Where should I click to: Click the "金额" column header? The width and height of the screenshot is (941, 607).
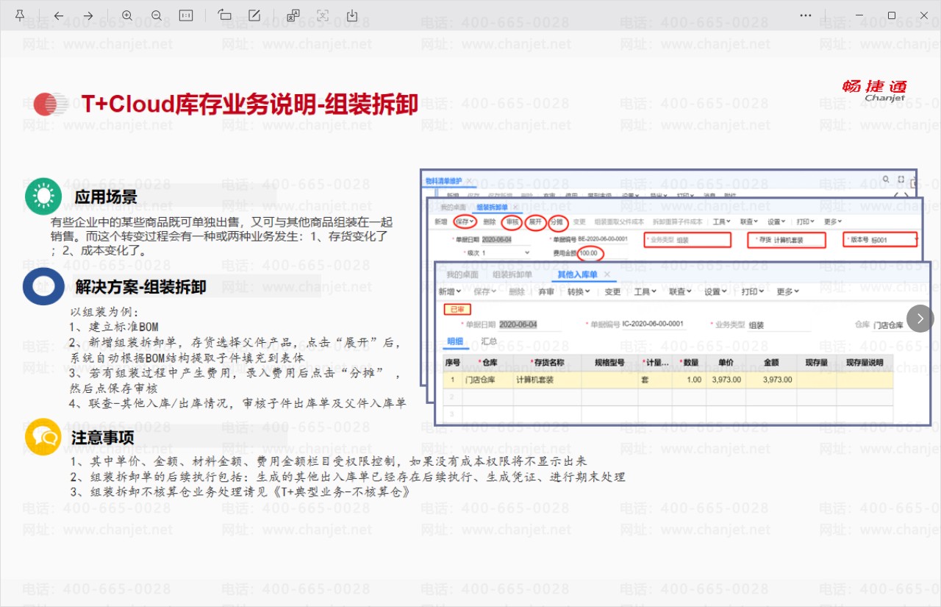coord(771,363)
